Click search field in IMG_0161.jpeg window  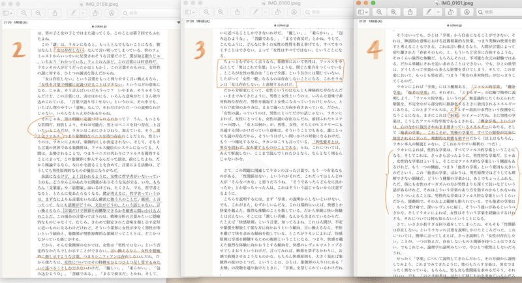tap(499, 12)
